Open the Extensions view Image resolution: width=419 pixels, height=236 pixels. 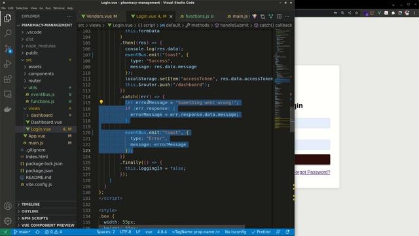8,79
